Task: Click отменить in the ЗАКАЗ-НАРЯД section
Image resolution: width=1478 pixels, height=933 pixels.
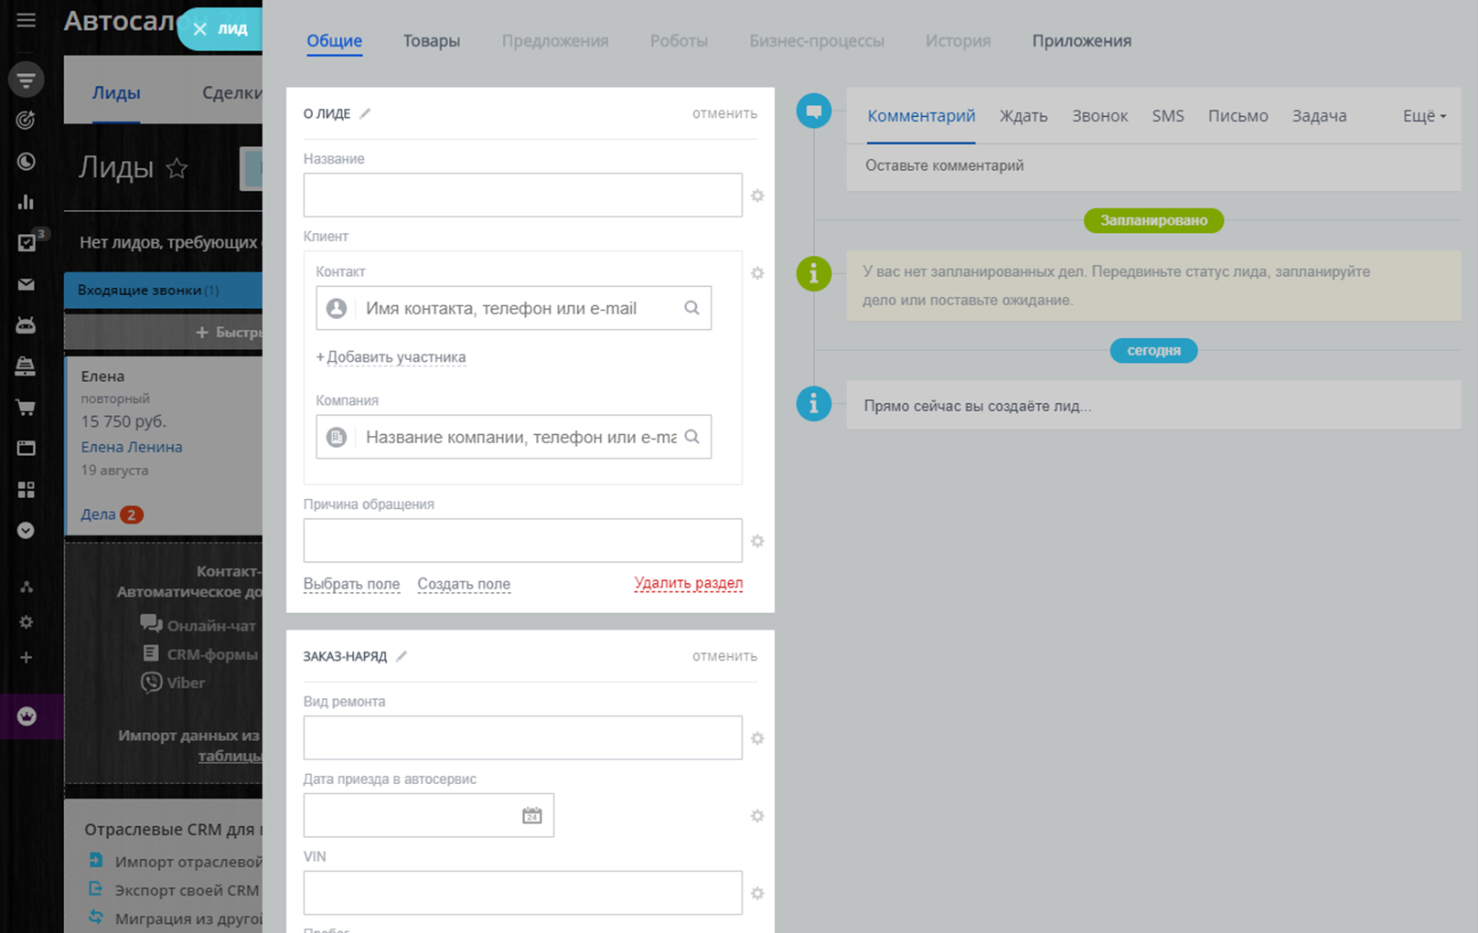Action: point(724,656)
